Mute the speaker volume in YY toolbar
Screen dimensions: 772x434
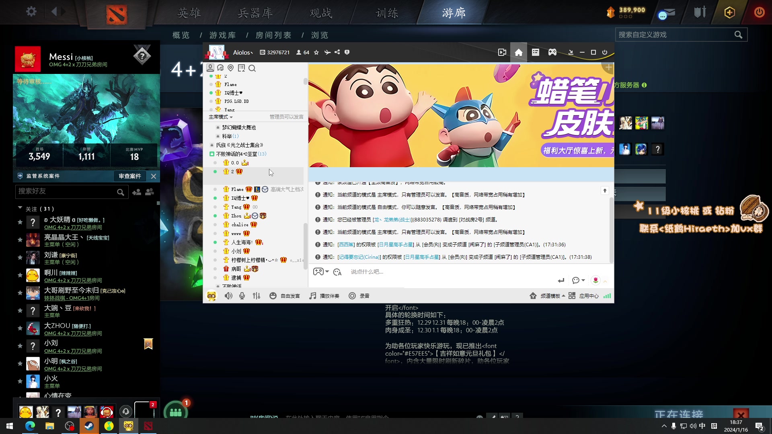[x=228, y=296]
